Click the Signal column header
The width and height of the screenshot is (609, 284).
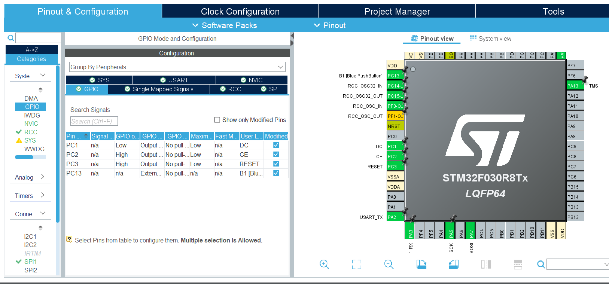[x=102, y=136]
